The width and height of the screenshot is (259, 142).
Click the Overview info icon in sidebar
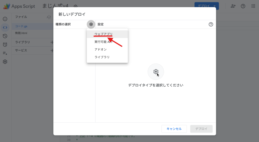coord(5,19)
